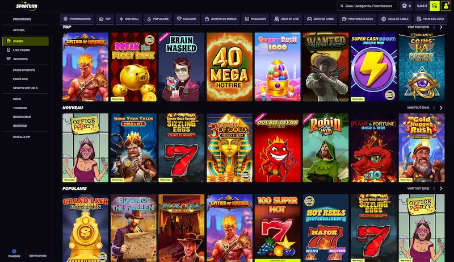Viewport: 454px width, 262px height.
Task: Click the search magnifier icon
Action: click(x=342, y=6)
